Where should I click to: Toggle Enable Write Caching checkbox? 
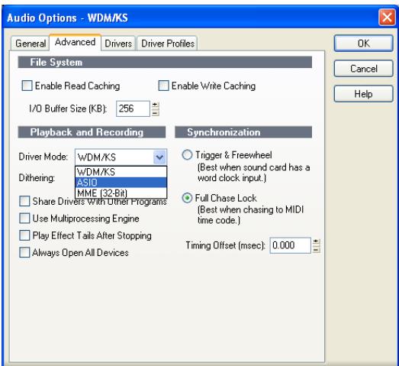pyautogui.click(x=163, y=86)
